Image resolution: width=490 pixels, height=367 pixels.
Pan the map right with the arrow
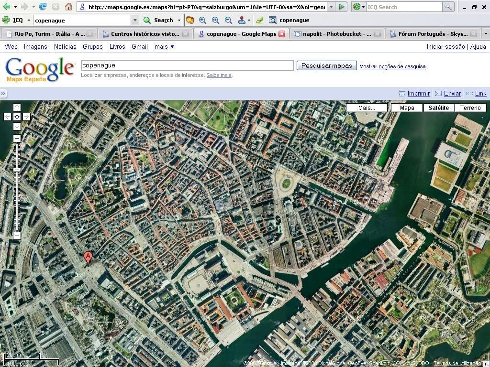point(26,117)
